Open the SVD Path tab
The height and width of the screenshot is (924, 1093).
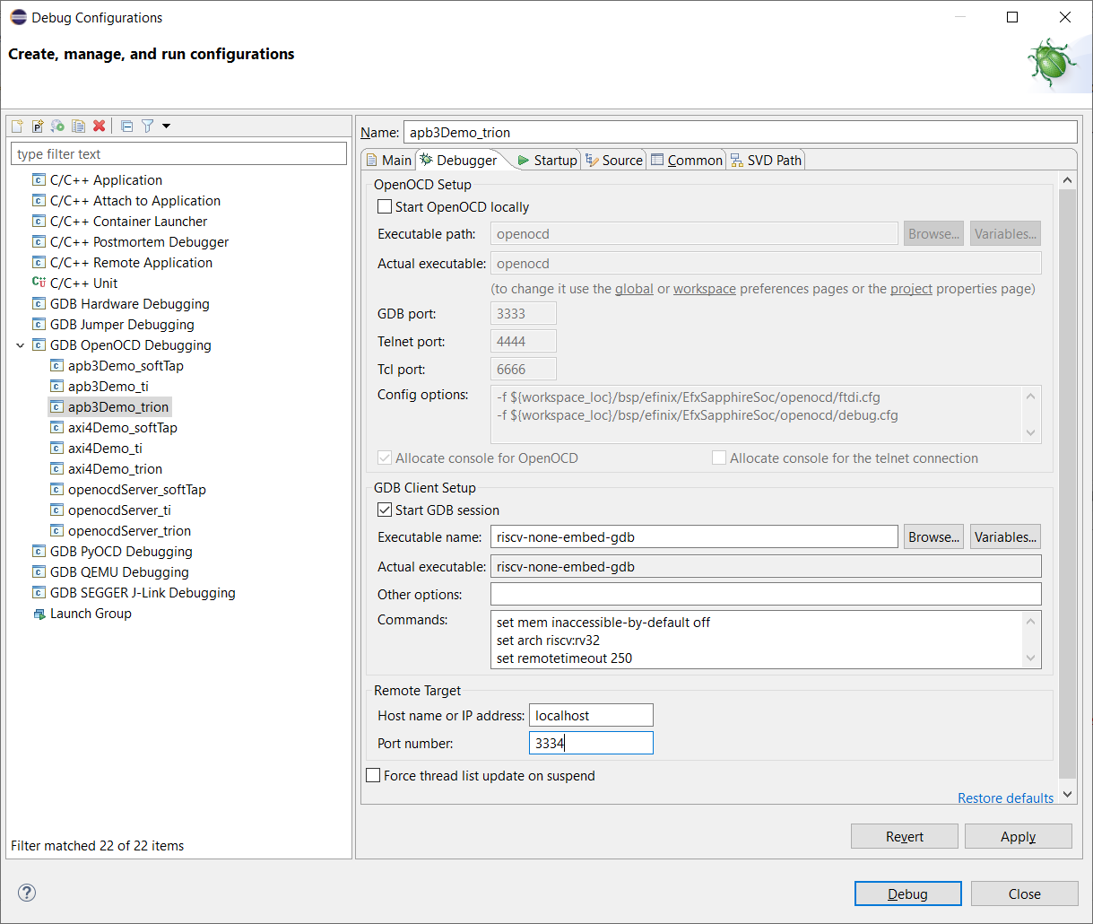click(x=766, y=161)
